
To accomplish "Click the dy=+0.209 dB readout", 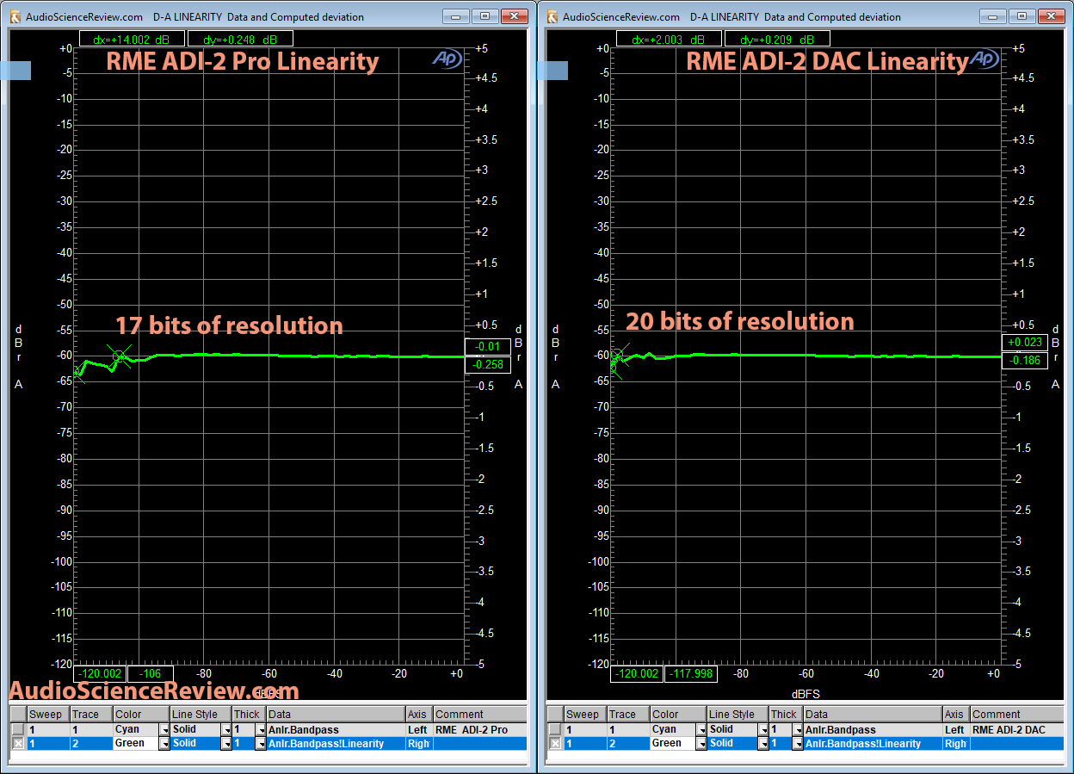I will point(777,39).
